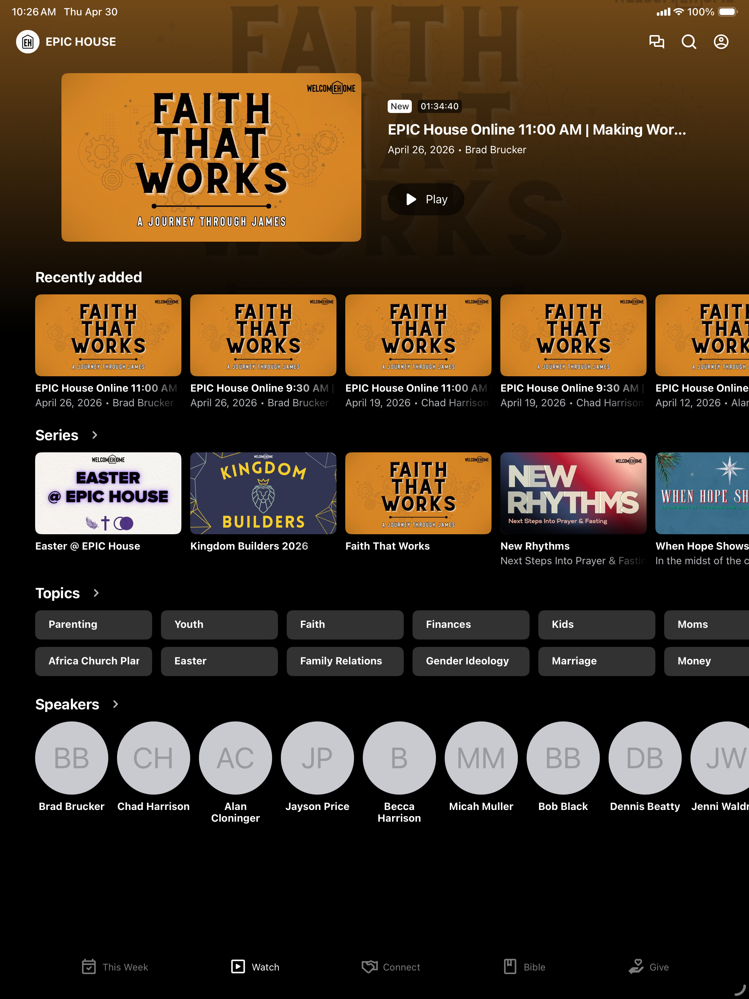Open speaker Jenni Waldr avatar

point(720,758)
